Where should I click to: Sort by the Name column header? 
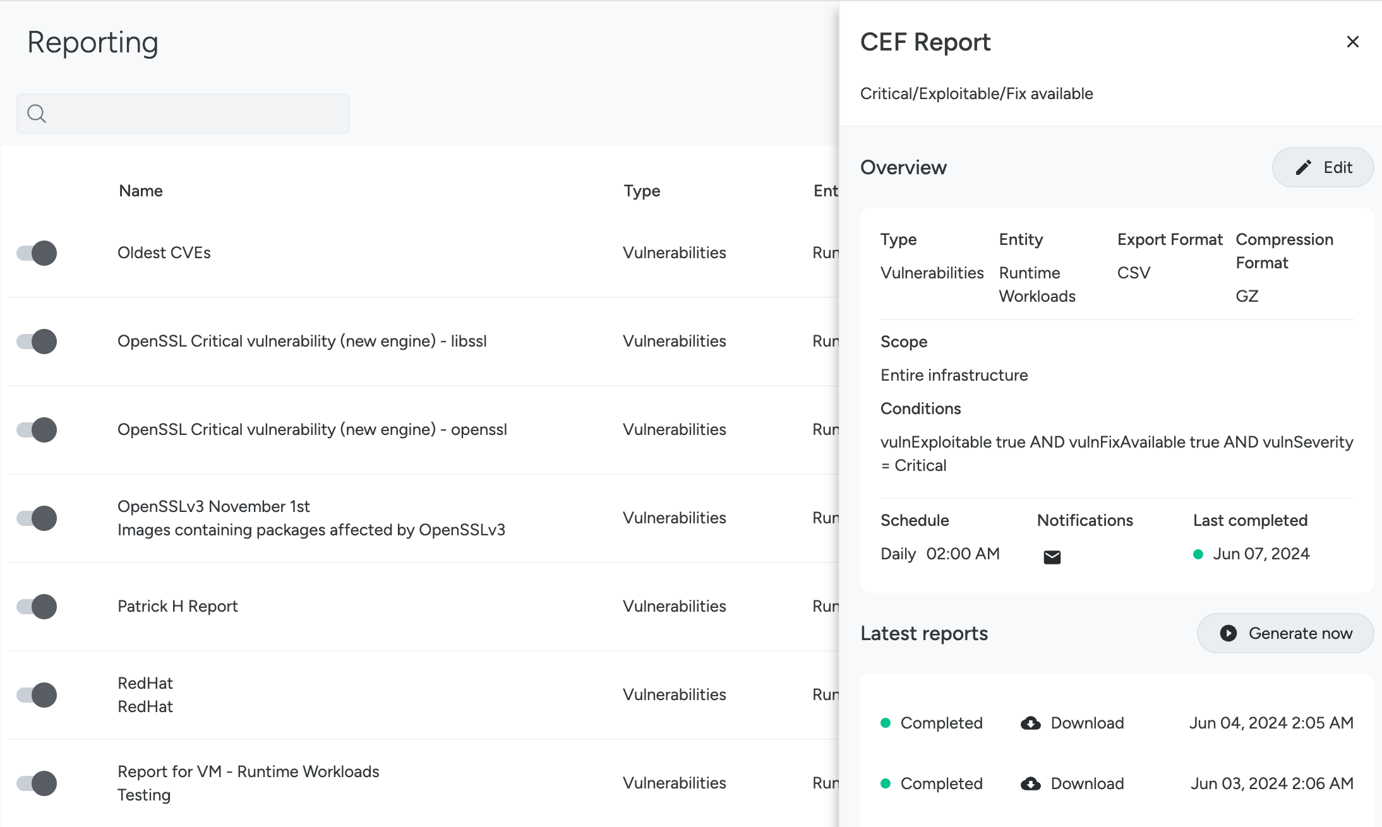coord(141,191)
